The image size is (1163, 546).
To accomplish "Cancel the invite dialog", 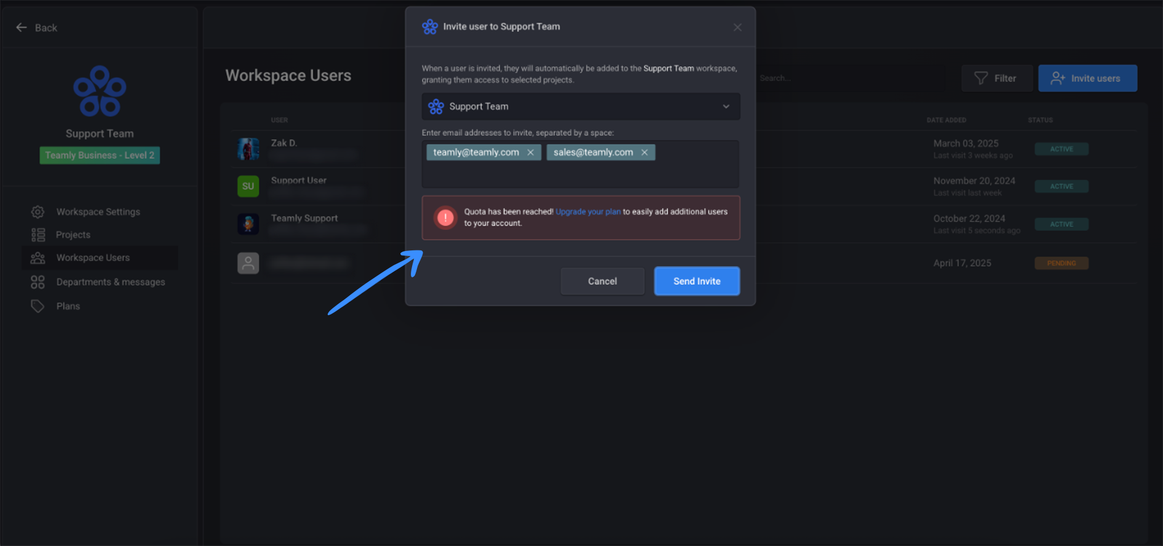I will pyautogui.click(x=602, y=281).
